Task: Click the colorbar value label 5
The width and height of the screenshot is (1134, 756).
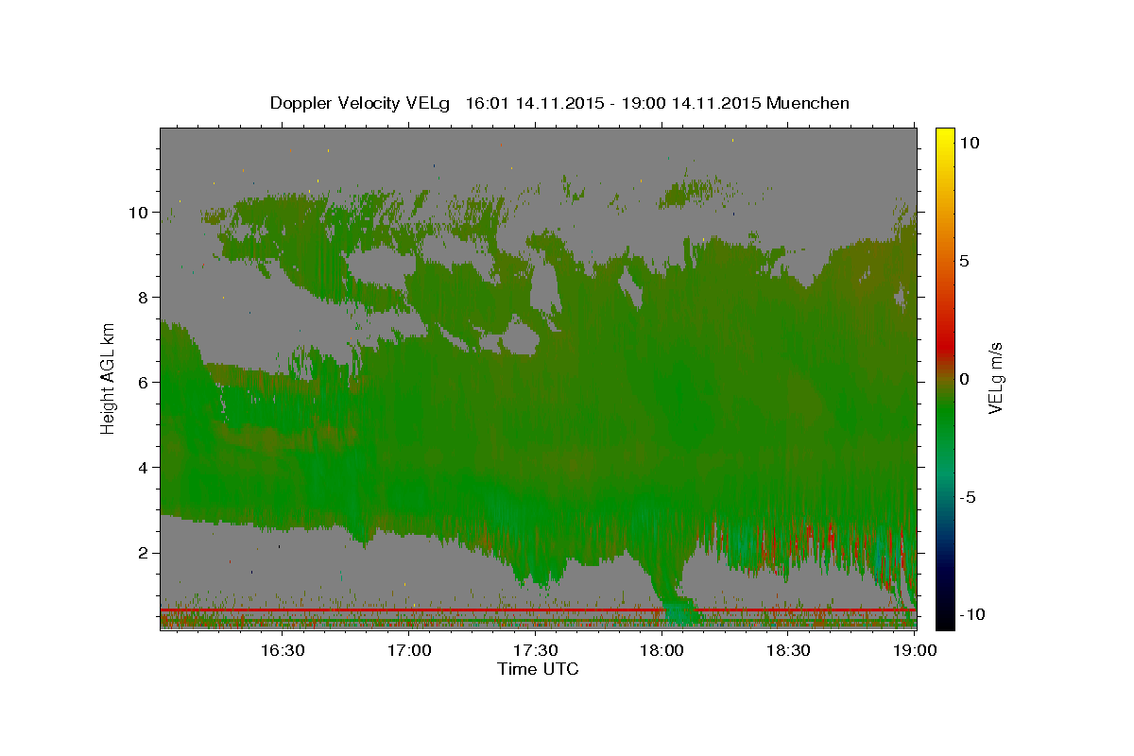Action: 964,261
